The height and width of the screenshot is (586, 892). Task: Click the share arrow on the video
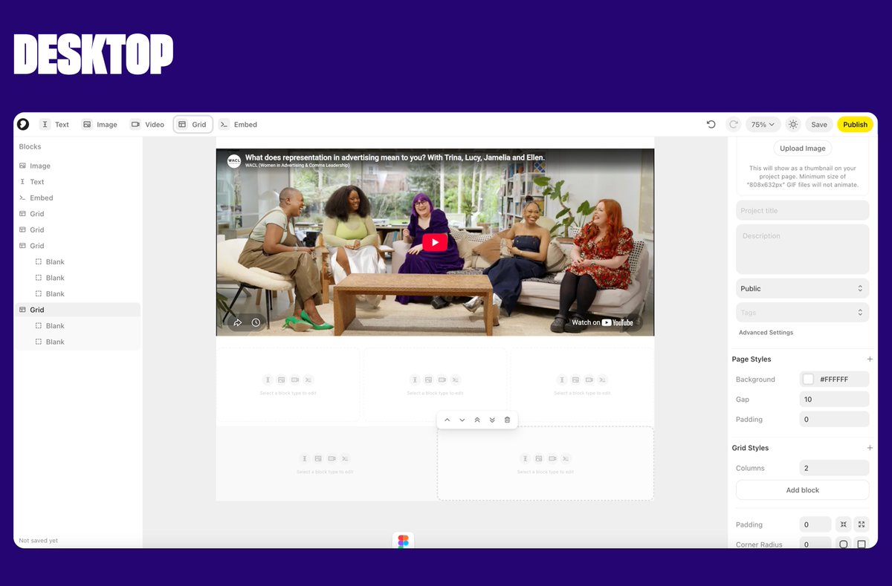238,322
